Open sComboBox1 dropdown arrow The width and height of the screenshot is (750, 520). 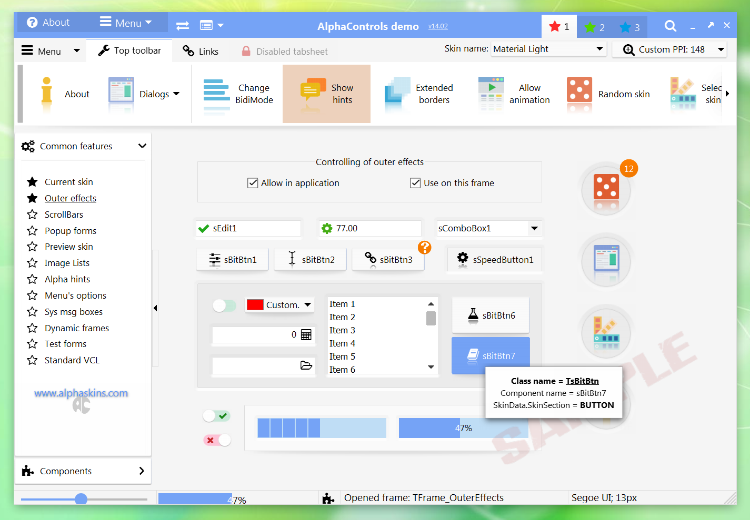535,228
